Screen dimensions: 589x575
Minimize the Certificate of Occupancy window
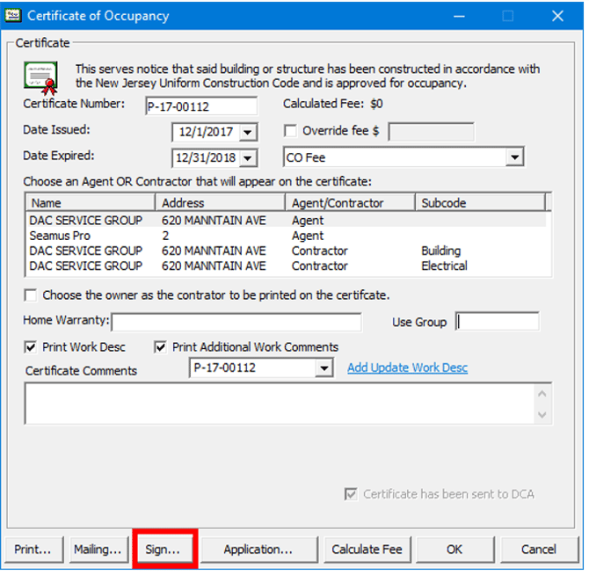click(x=459, y=16)
